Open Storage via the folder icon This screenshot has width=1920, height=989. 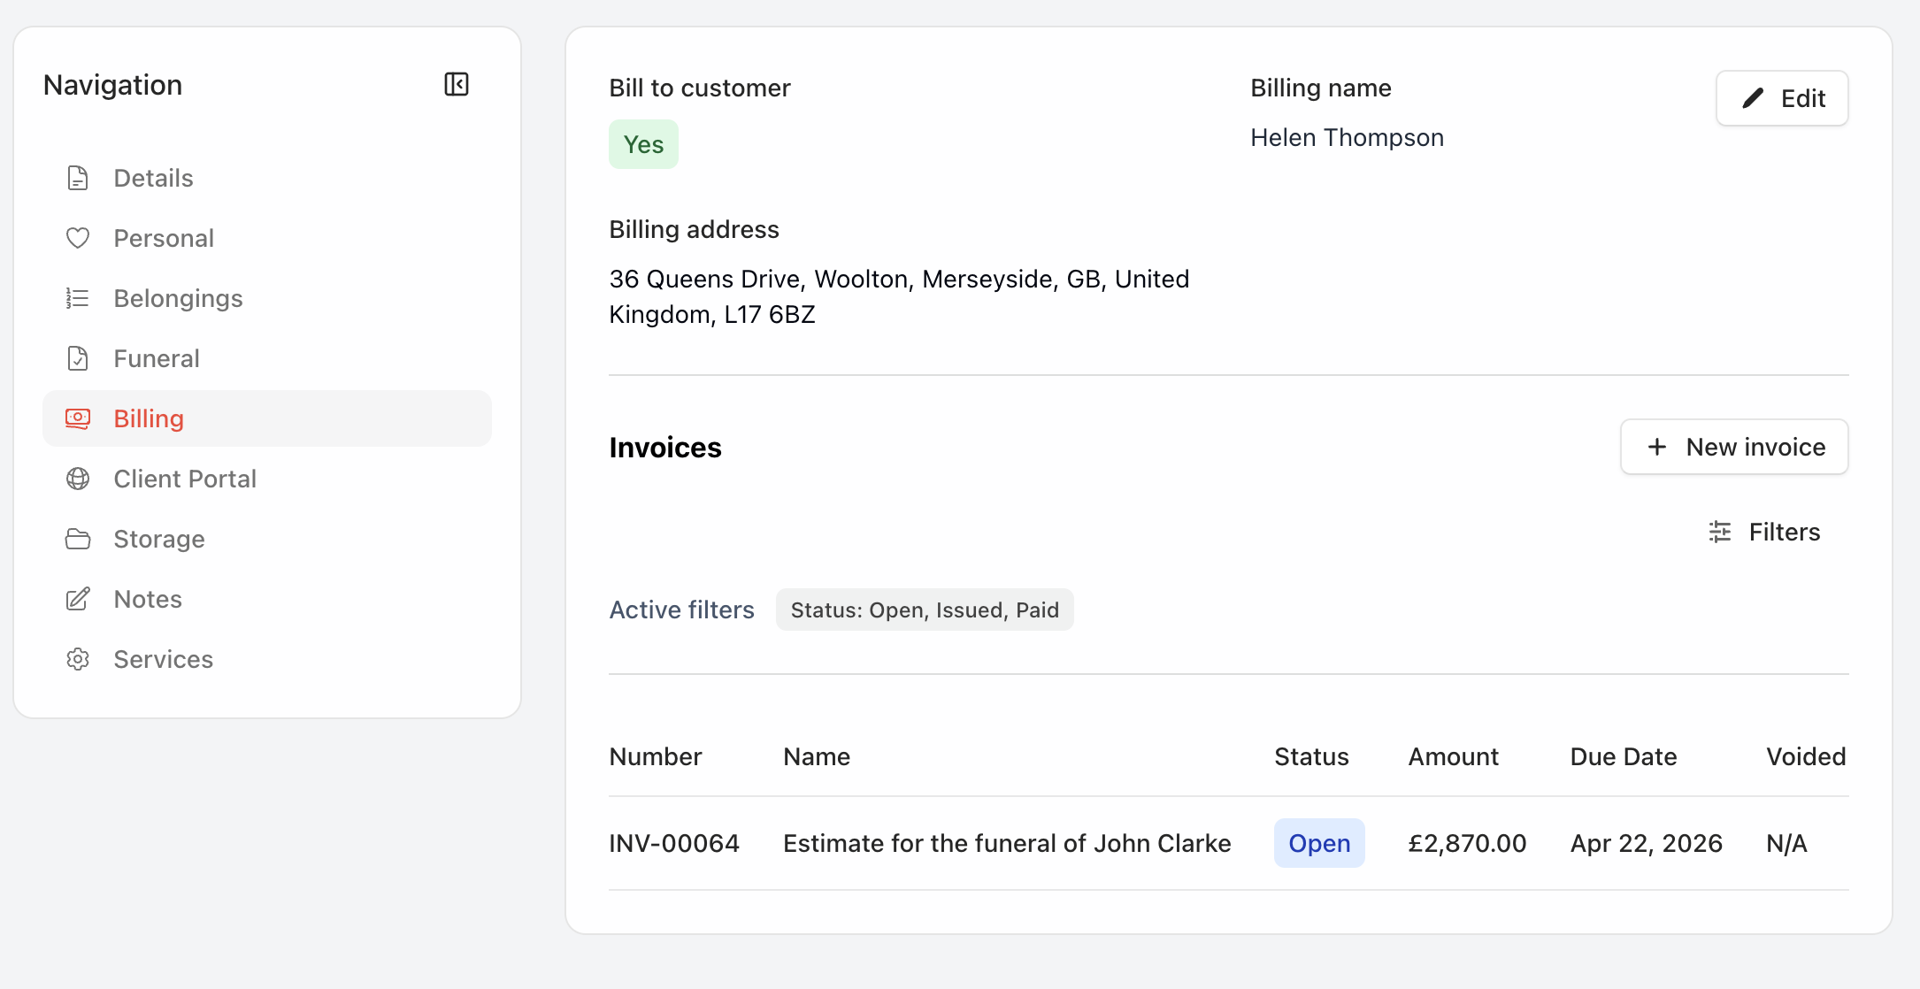tap(78, 539)
